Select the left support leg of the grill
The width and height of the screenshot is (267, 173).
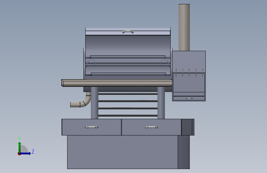tap(95, 103)
